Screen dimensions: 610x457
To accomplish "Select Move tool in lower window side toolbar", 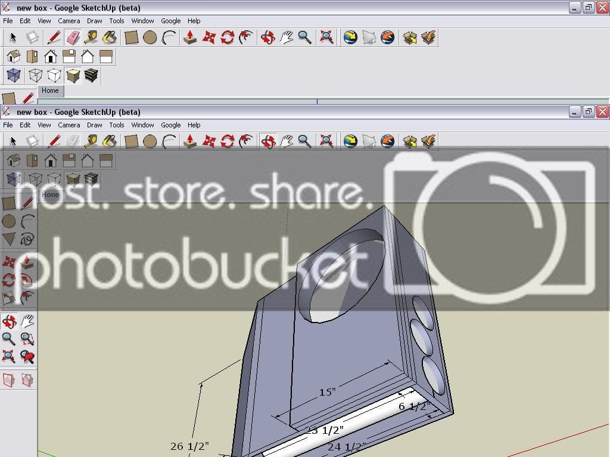I will (8, 262).
